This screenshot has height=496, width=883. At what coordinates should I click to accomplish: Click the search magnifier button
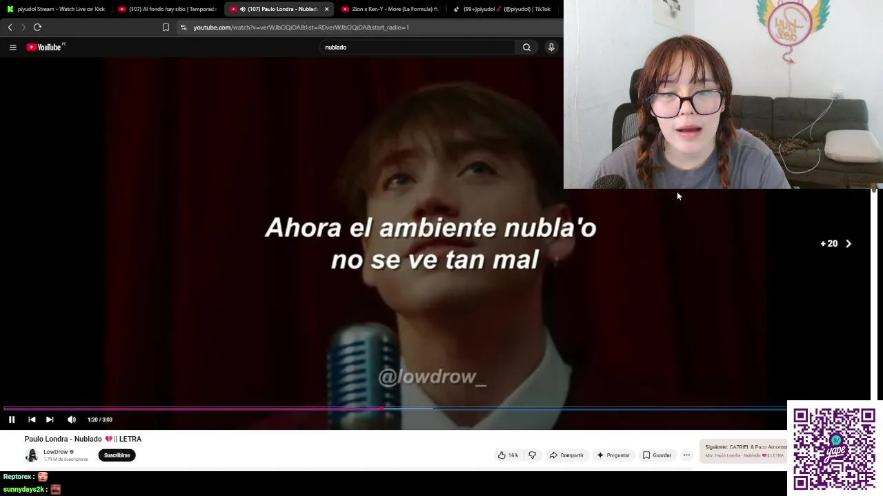tap(526, 47)
